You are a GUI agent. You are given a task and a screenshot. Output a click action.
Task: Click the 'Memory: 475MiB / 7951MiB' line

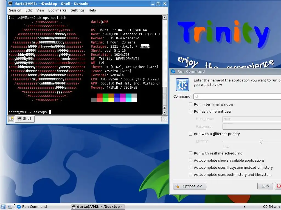click(114, 87)
